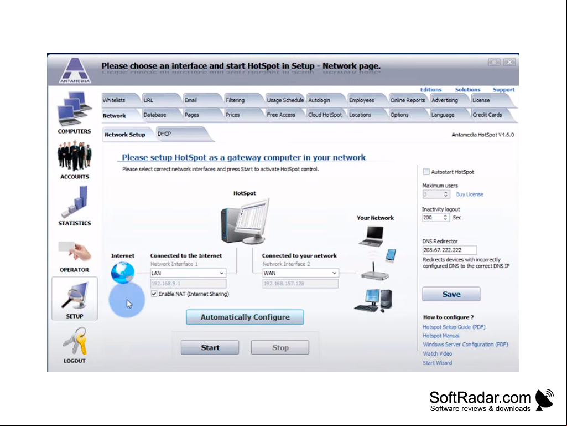Click the desktop PC icon in Your Network
Image resolution: width=567 pixels, height=426 pixels.
click(x=373, y=301)
